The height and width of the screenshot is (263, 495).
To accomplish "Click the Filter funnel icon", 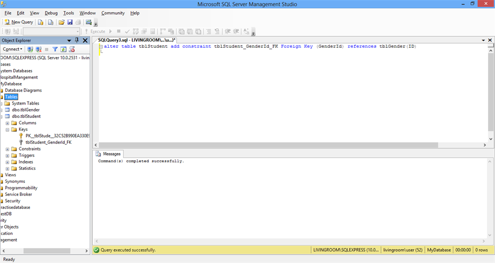I will click(55, 49).
